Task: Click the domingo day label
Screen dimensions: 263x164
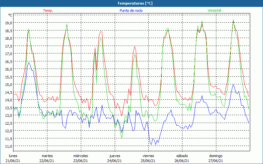Action: [x=216, y=156]
